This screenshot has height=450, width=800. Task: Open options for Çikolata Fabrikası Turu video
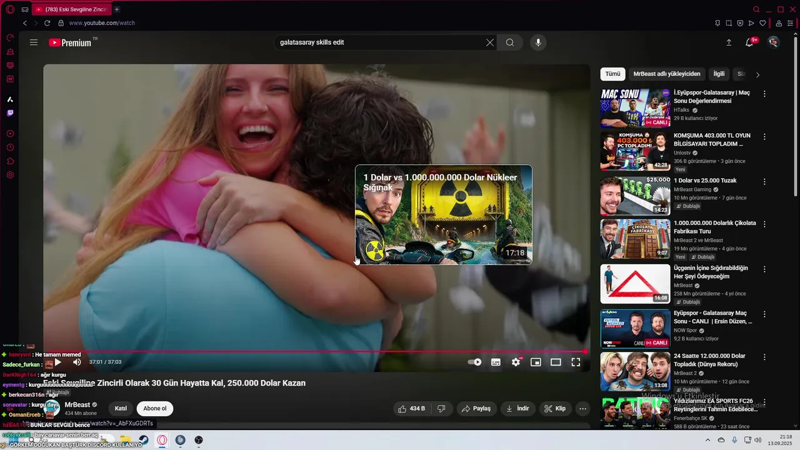[764, 224]
